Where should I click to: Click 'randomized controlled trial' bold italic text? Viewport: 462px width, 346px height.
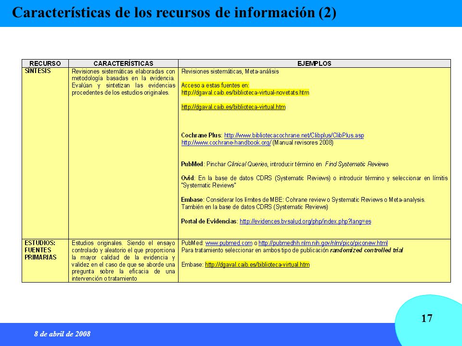366,250
